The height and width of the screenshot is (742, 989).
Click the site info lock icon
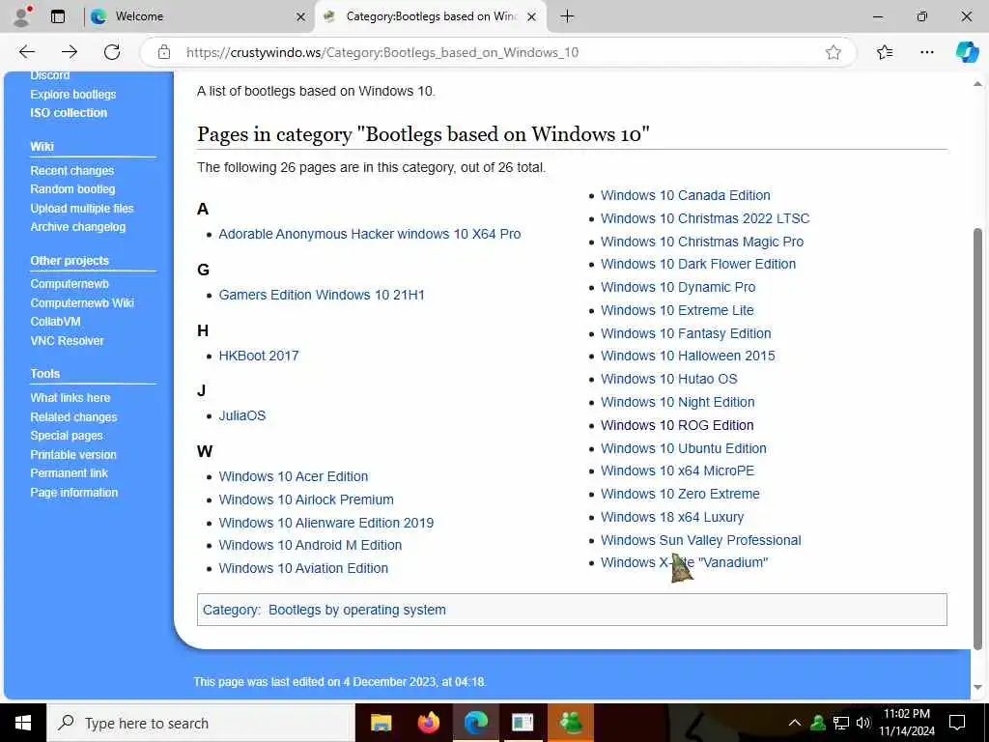pos(164,52)
